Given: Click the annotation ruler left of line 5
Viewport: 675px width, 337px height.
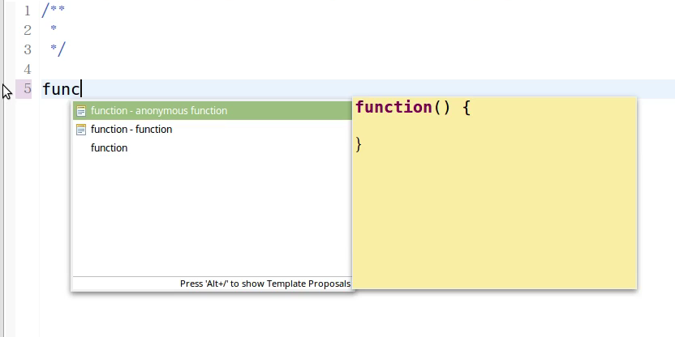Looking at the screenshot, I should [8, 89].
